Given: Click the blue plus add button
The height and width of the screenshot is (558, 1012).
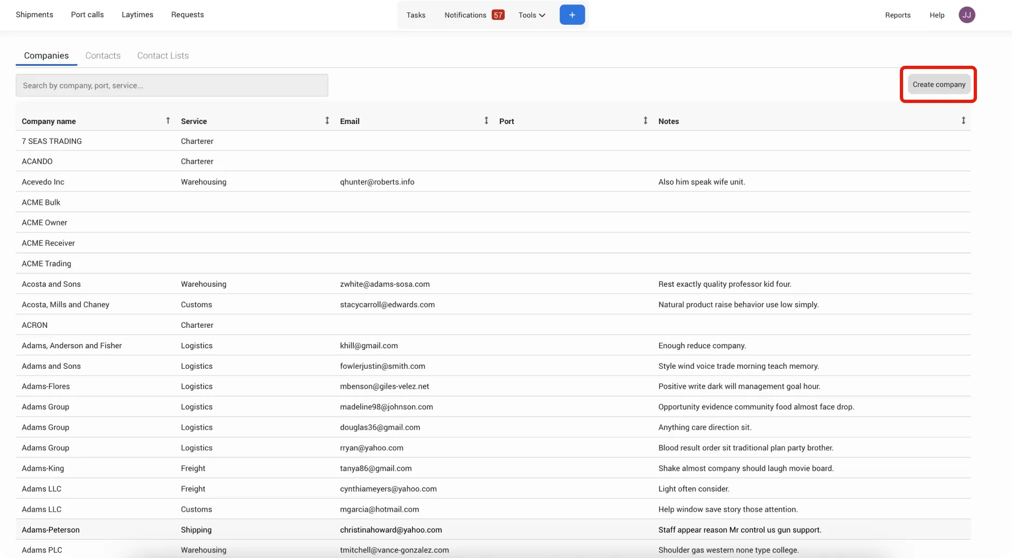Looking at the screenshot, I should tap(572, 15).
